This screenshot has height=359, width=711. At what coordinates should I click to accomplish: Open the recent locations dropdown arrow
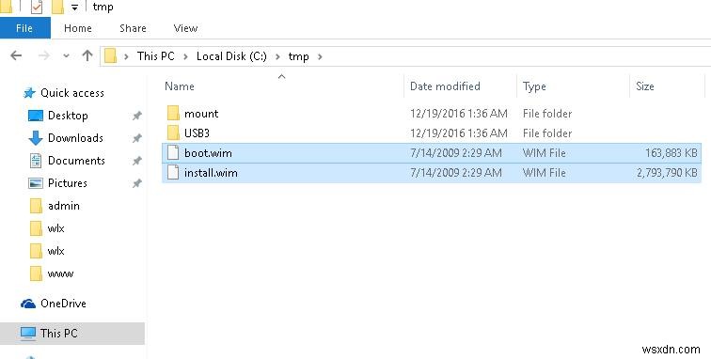click(x=66, y=55)
